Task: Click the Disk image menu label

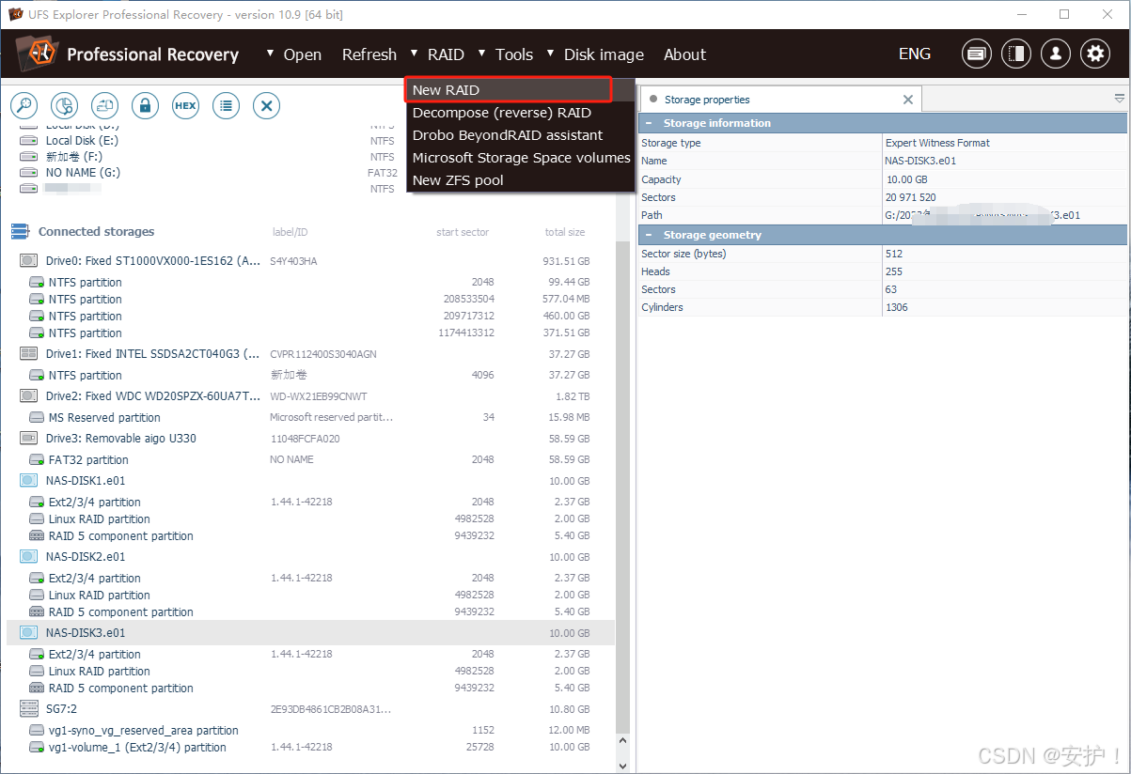Action: (x=604, y=54)
